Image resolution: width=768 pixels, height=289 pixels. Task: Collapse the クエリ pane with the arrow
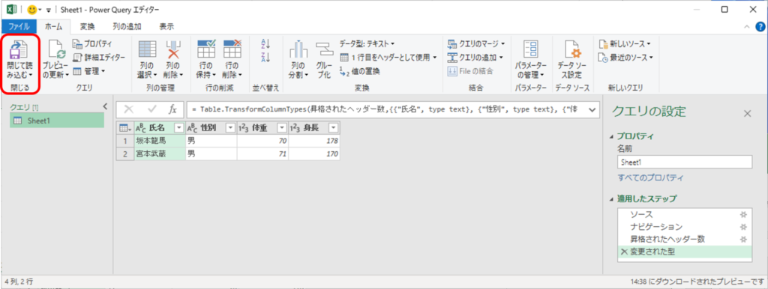pyautogui.click(x=105, y=106)
